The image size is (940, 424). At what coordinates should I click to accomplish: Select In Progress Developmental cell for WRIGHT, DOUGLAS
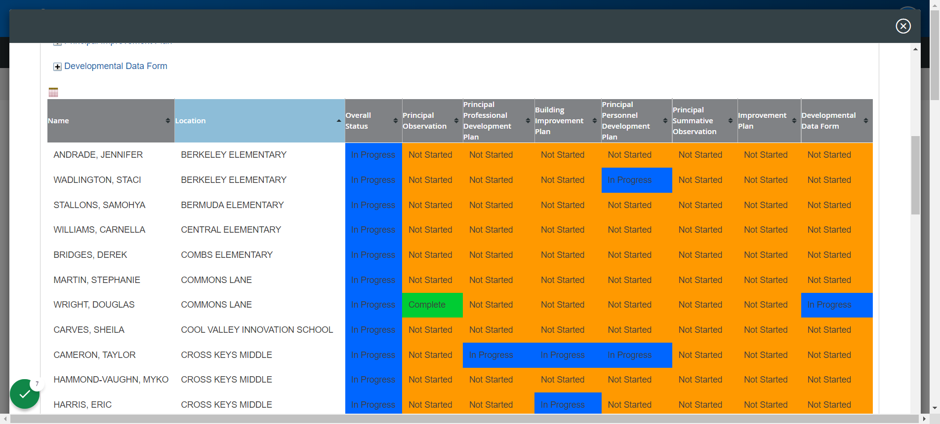837,305
